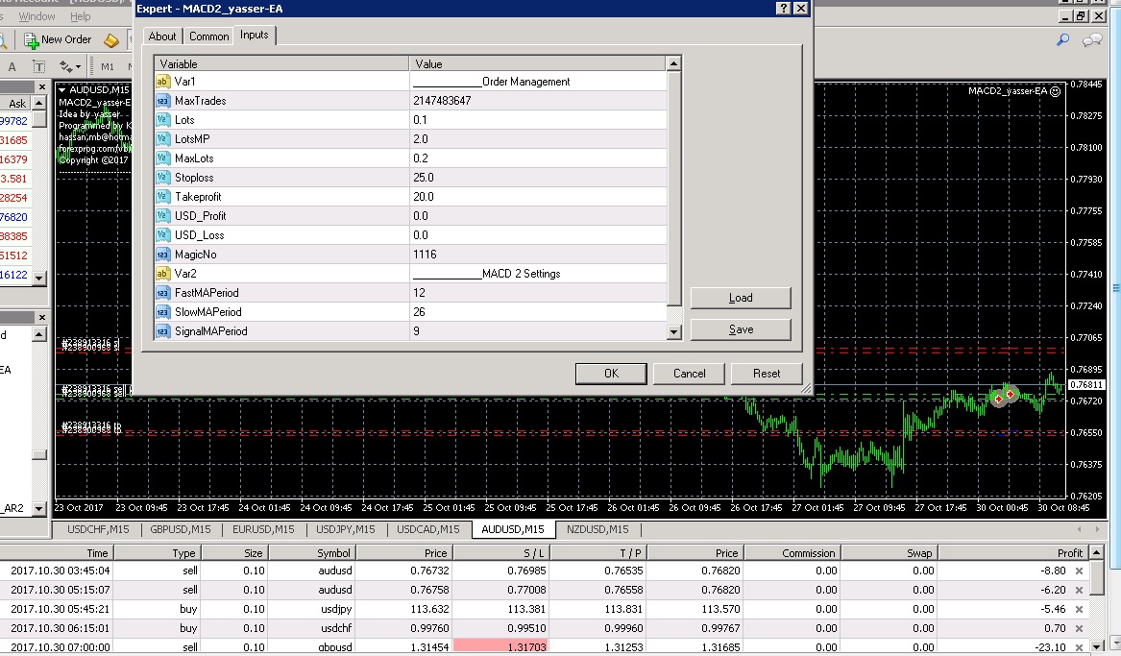
Task: Open the Window menu
Action: (x=37, y=16)
